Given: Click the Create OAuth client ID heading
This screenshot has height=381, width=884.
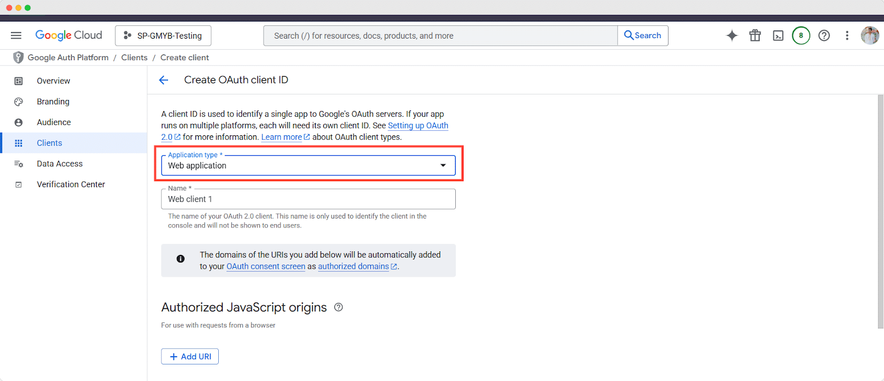Looking at the screenshot, I should click(236, 80).
